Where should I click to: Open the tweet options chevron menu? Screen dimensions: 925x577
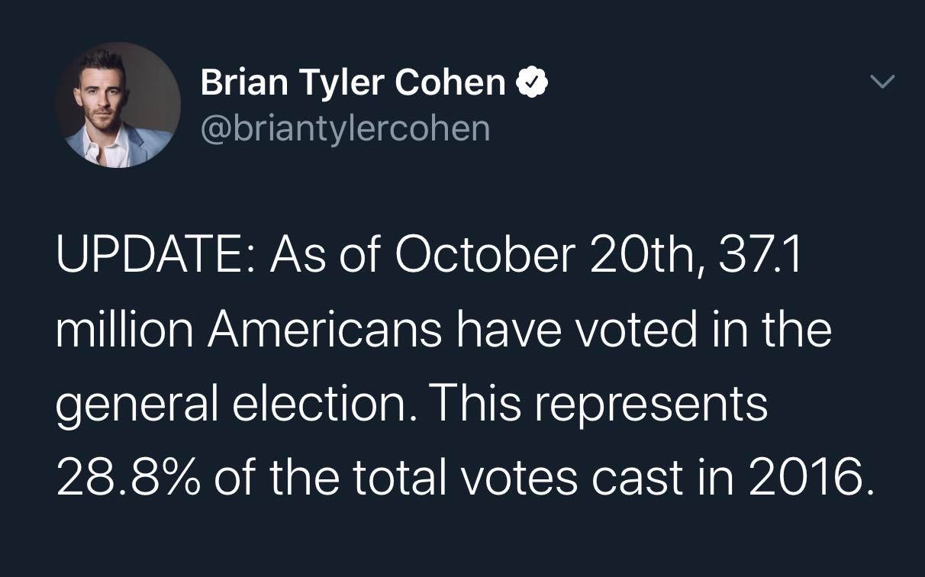[x=882, y=81]
